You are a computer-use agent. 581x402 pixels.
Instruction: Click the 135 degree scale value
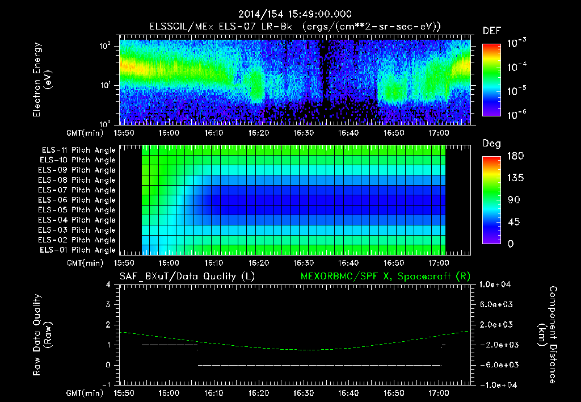click(x=515, y=178)
